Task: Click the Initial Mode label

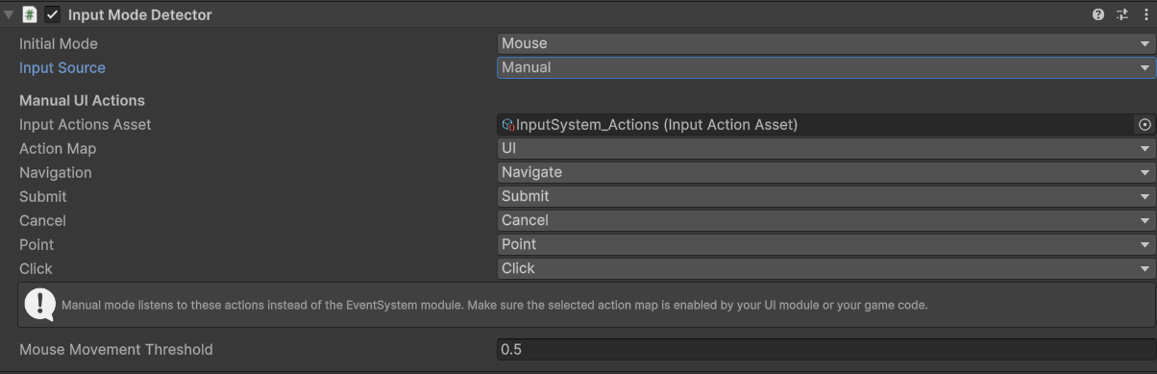Action: [59, 43]
